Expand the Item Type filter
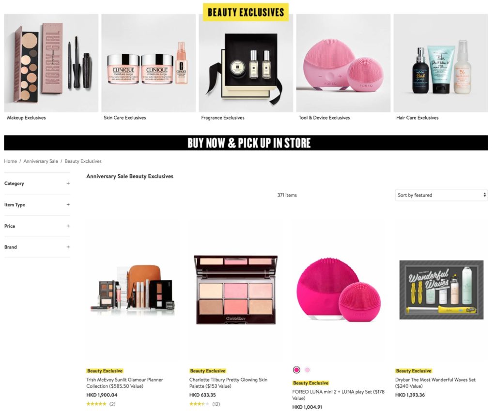The width and height of the screenshot is (496, 414). (37, 205)
